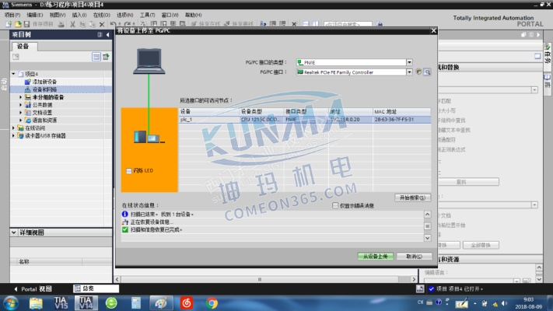Open the PG/PC interface type dropdown
The width and height of the screenshot is (553, 311).
tap(409, 62)
